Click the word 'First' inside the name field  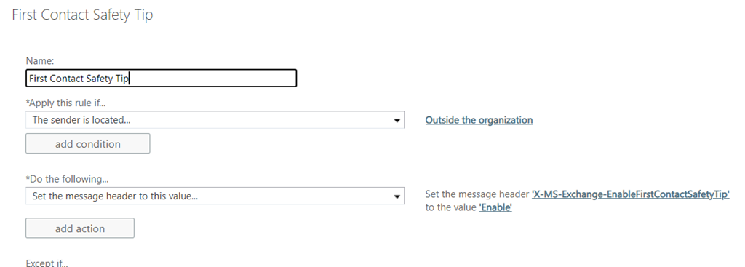click(x=38, y=79)
